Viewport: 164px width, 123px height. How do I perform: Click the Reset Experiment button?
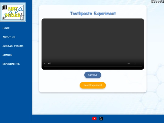93,85
